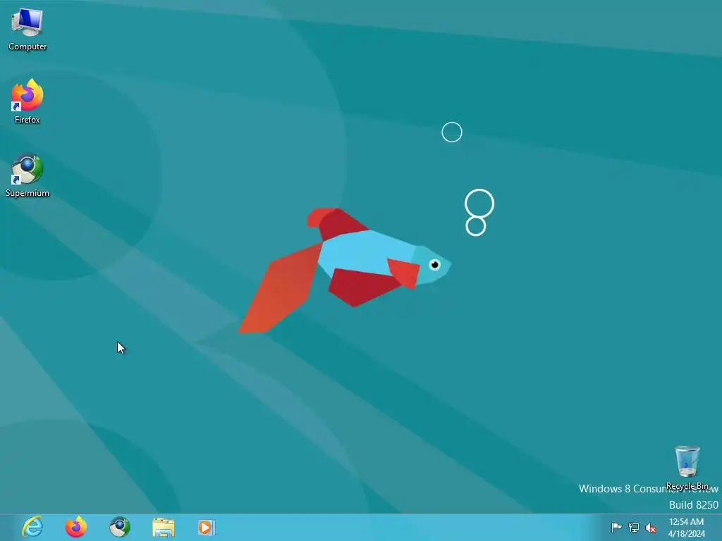Click the "Recycle Bin" label text
Screen dimensions: 722x541
pyautogui.click(x=687, y=486)
